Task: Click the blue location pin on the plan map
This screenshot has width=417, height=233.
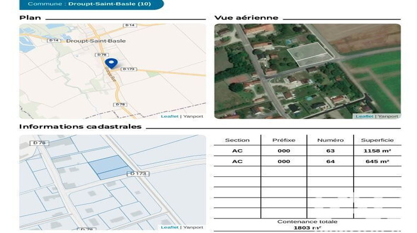Action: pos(111,63)
